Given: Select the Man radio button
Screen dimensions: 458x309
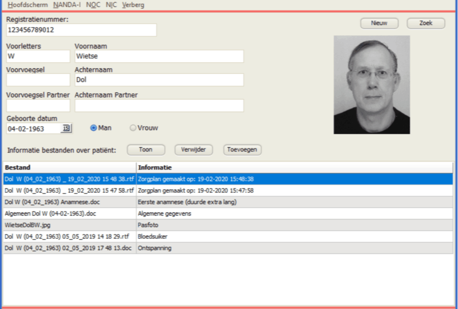Looking at the screenshot, I should click(93, 128).
